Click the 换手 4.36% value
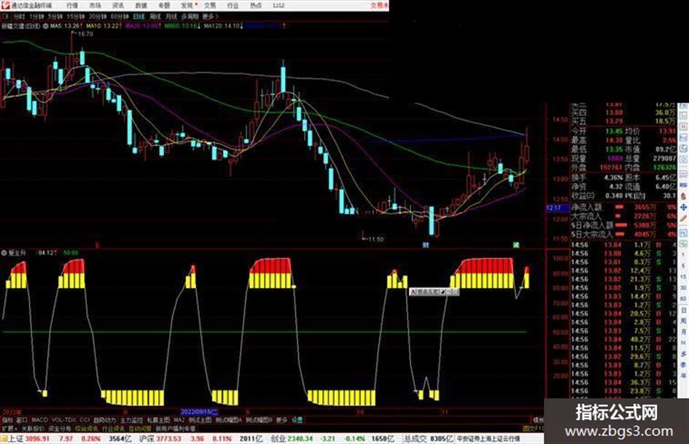This screenshot has width=689, height=444. tap(613, 177)
